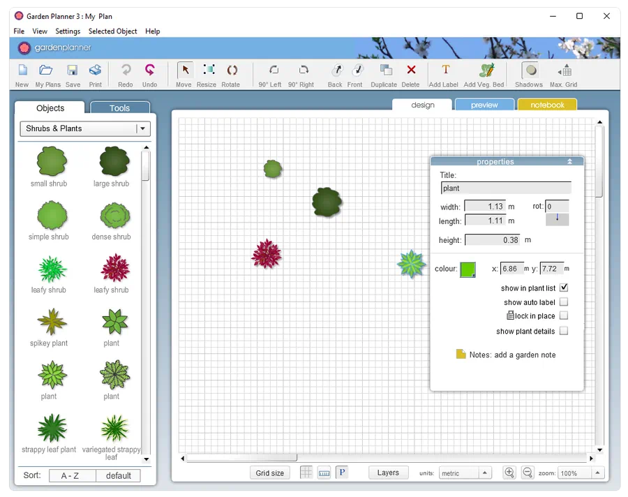Switch to the preview tab
Image resolution: width=628 pixels, height=497 pixels.
pos(484,105)
